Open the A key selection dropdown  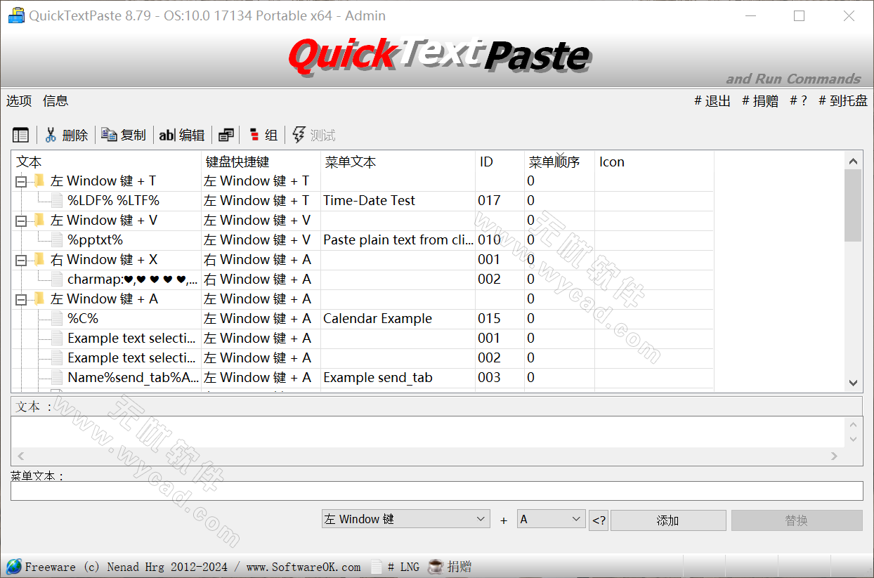tap(551, 519)
